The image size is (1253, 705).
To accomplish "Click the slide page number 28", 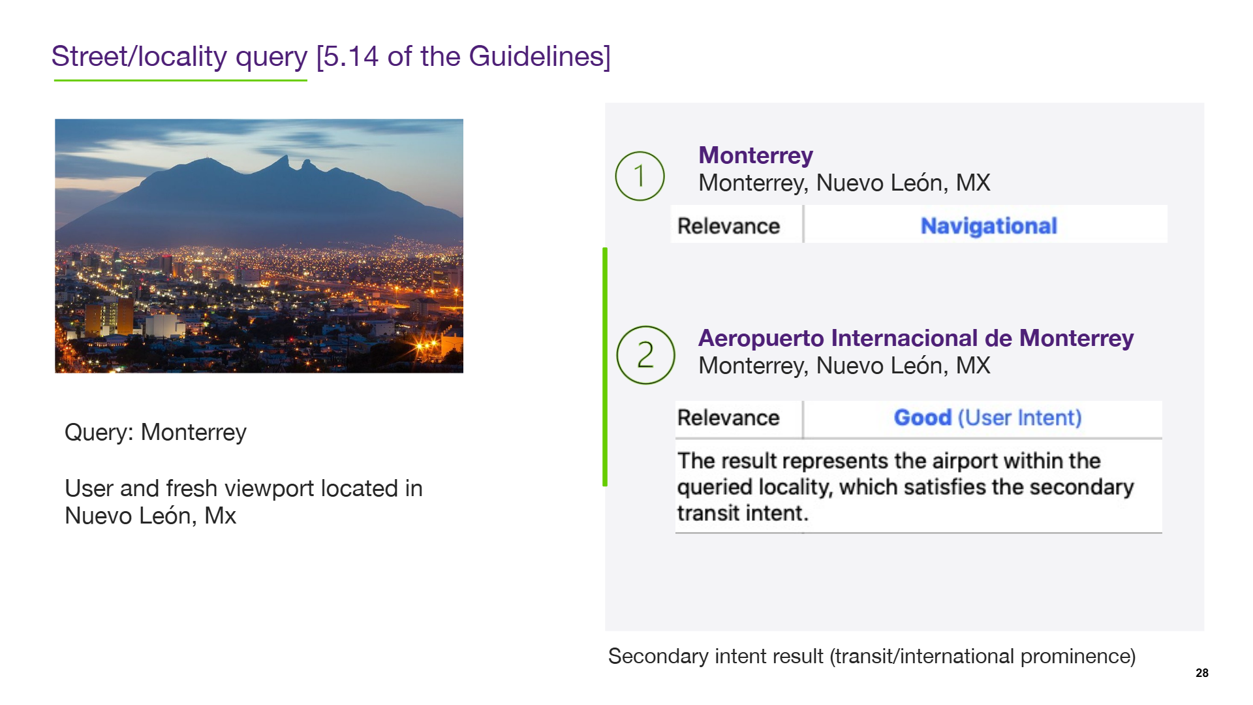I will (1202, 673).
